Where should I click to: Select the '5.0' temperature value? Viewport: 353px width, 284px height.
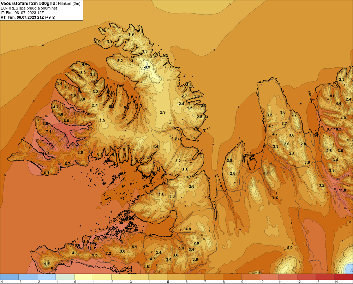click(290, 248)
